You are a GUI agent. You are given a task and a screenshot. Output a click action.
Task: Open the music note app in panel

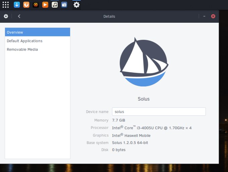point(55,5)
